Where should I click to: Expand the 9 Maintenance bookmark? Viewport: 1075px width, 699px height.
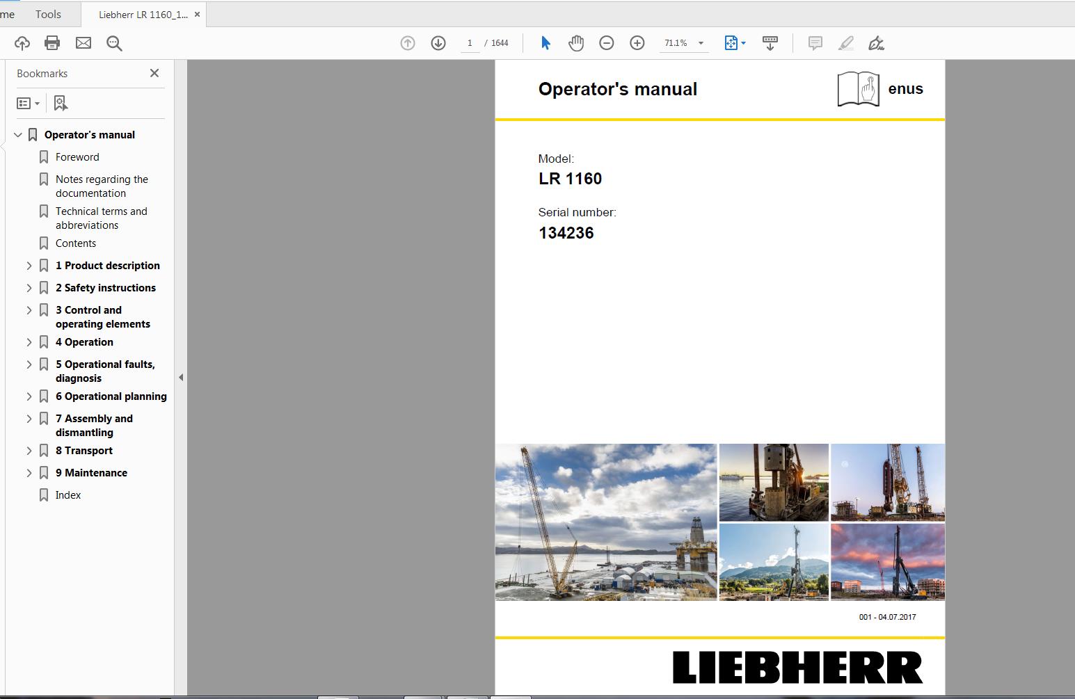click(29, 473)
